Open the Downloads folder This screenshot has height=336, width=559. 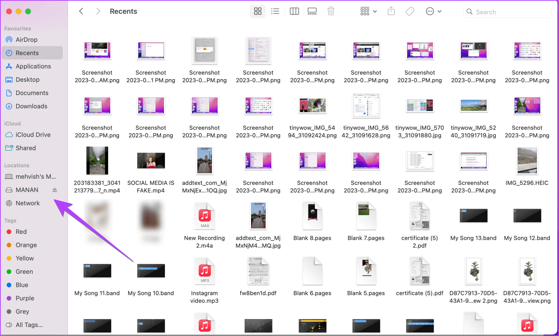click(31, 106)
